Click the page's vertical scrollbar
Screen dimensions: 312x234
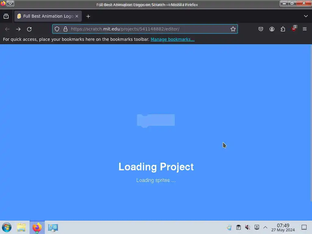click(x=311, y=123)
